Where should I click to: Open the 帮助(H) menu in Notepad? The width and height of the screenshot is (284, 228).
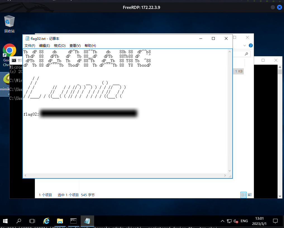[x=90, y=45]
